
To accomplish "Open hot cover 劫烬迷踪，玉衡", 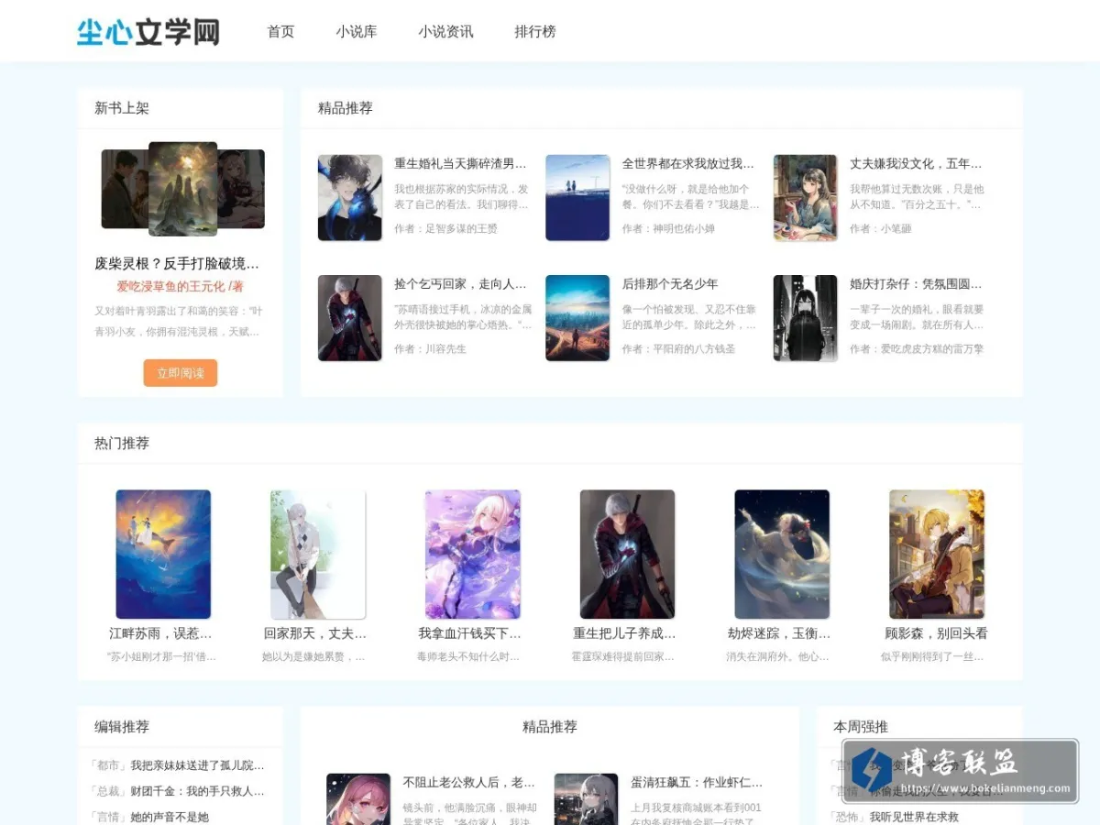I will pyautogui.click(x=782, y=555).
